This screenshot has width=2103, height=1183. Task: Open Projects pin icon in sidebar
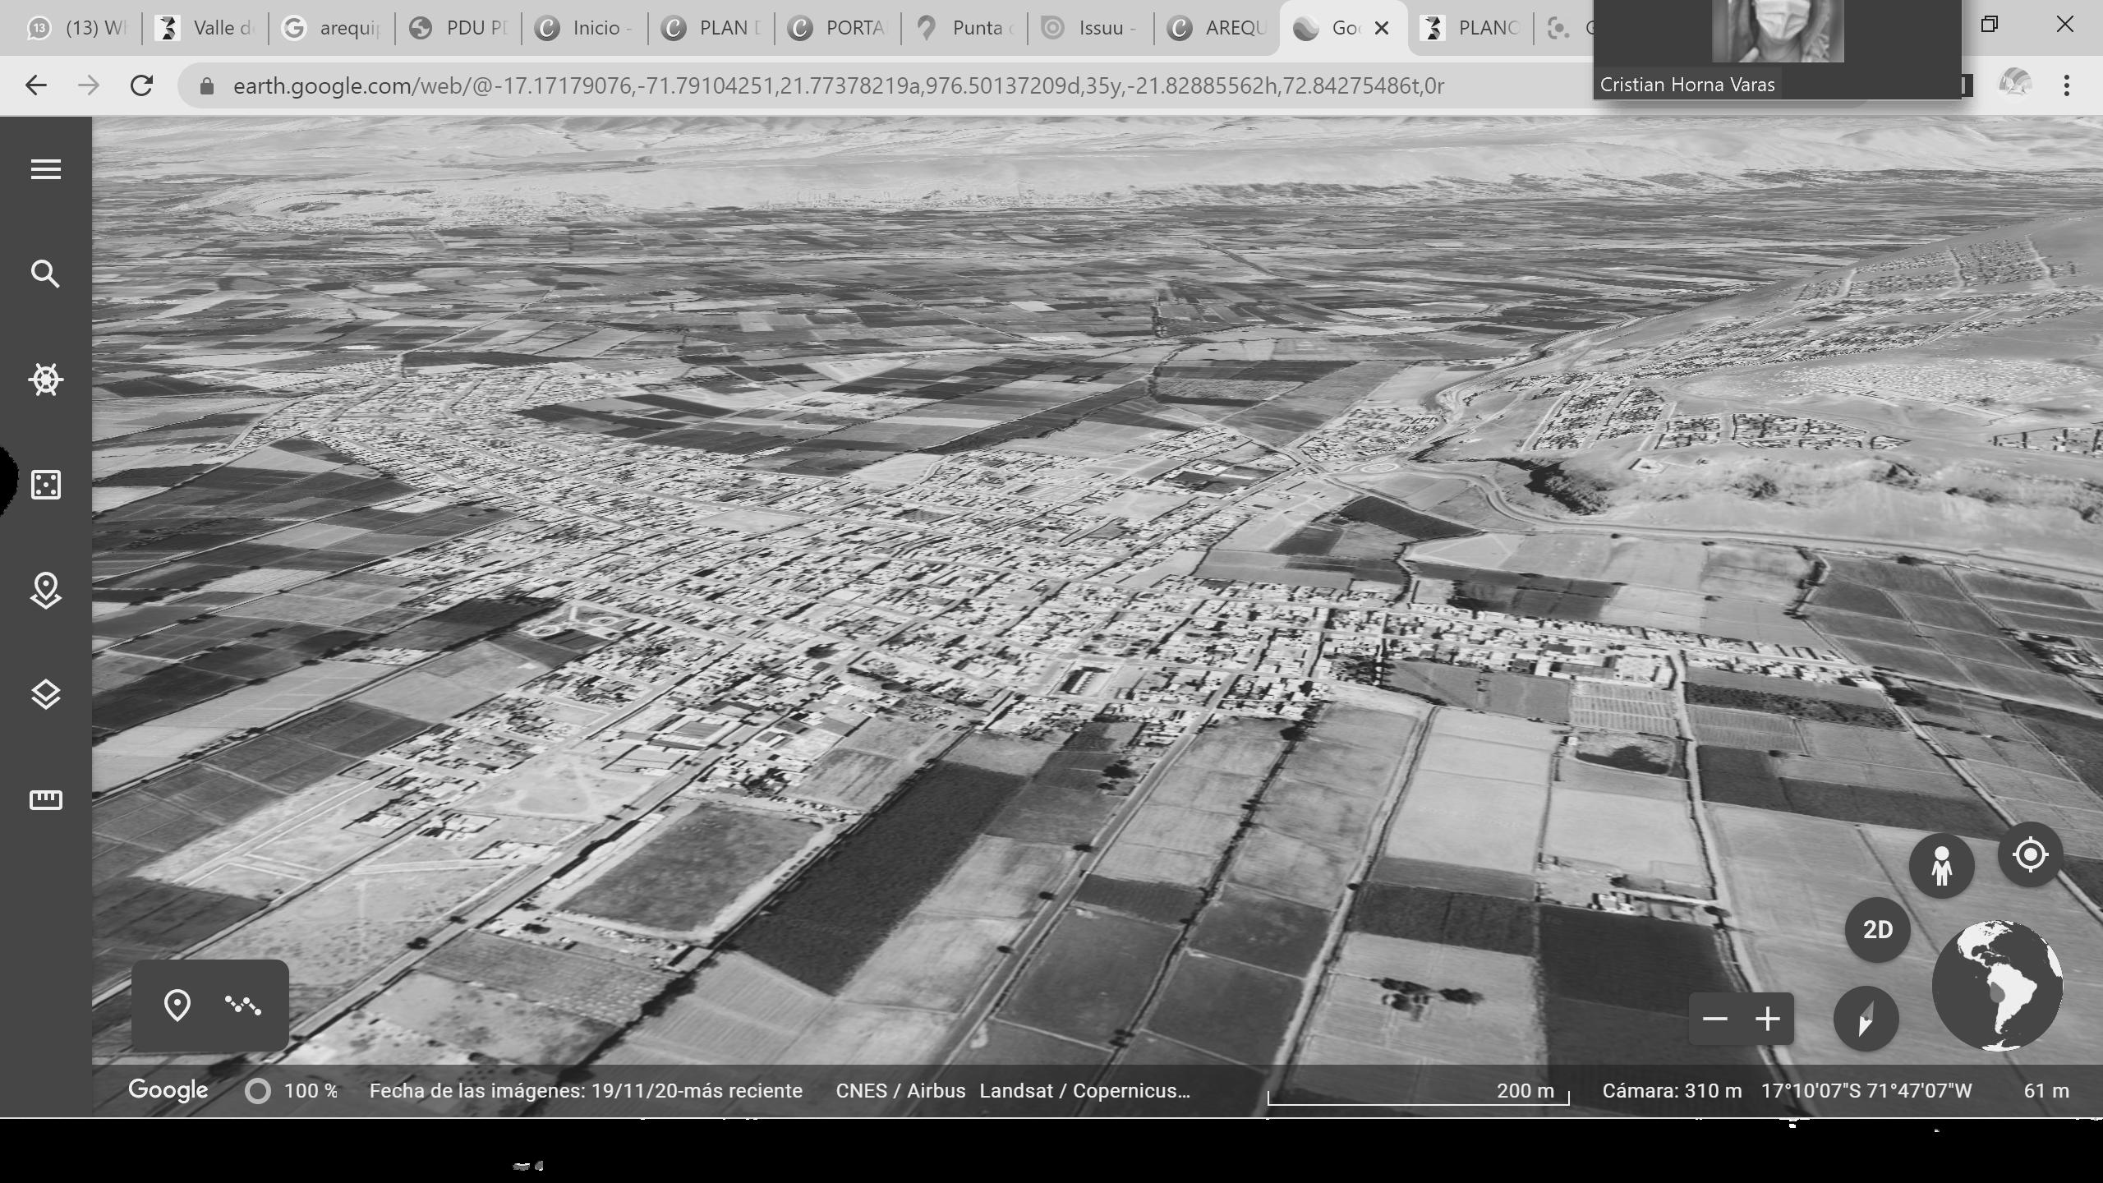[x=45, y=590]
